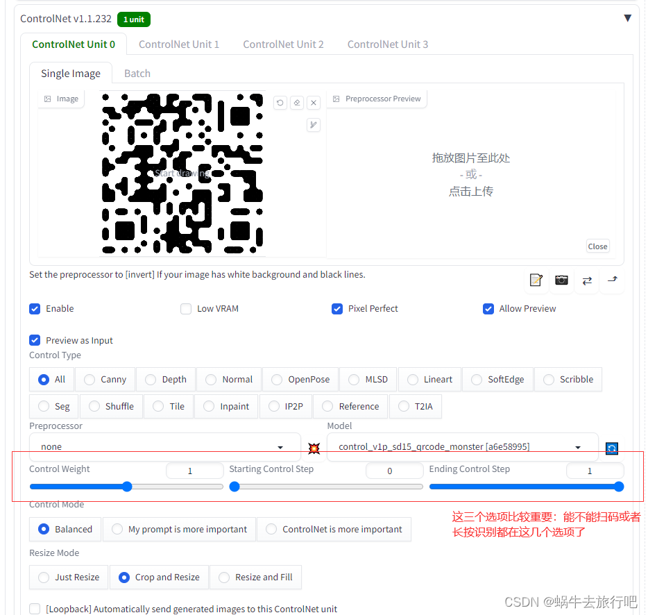
Task: Open the Batch tab
Action: [137, 74]
